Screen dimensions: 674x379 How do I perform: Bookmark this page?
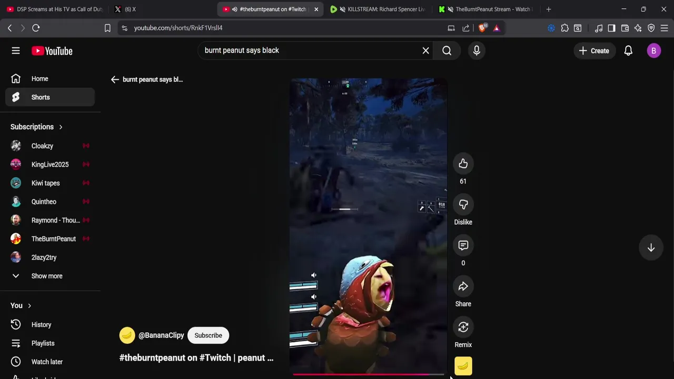(107, 28)
